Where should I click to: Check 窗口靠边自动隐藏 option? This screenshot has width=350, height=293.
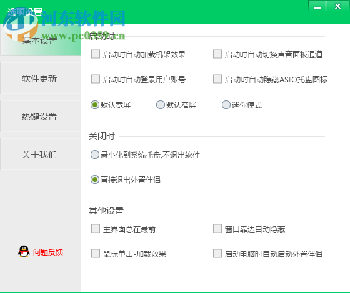coord(217,229)
